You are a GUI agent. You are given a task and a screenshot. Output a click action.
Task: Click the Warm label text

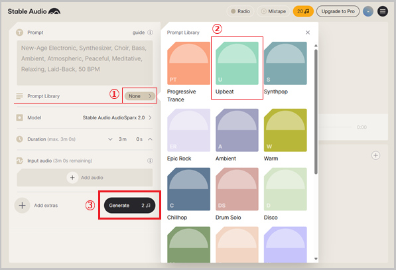pos(271,159)
